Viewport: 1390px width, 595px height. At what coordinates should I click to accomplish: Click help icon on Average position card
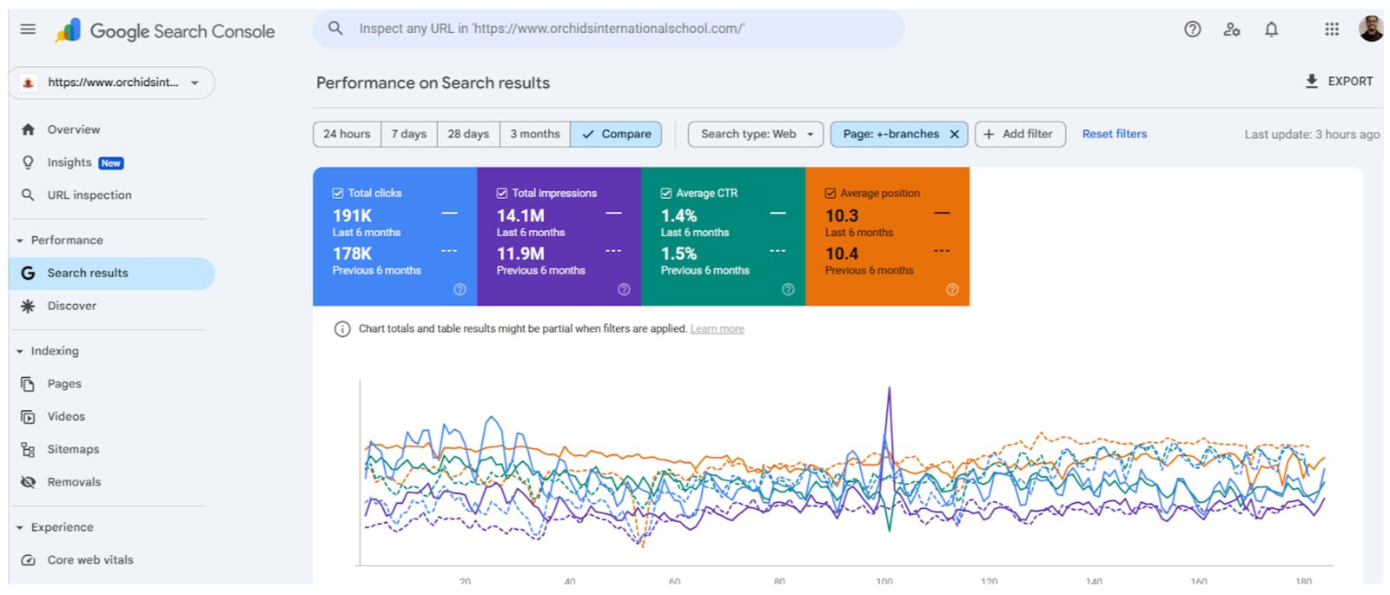tap(952, 289)
